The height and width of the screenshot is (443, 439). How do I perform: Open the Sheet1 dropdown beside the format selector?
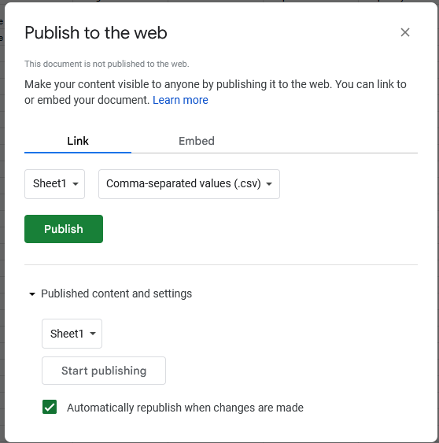(x=54, y=184)
